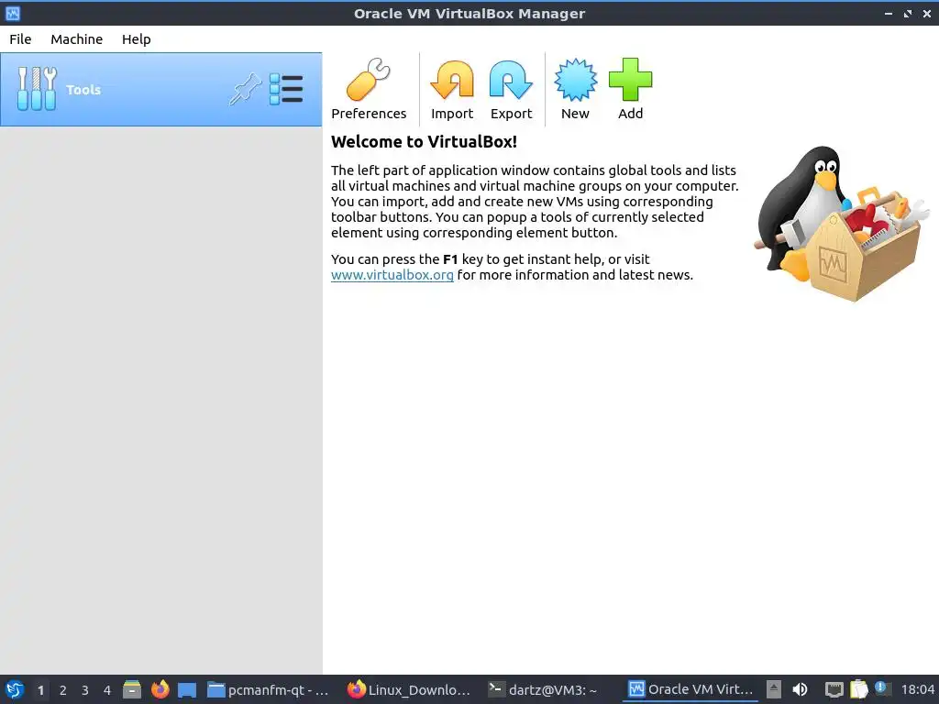Image resolution: width=939 pixels, height=704 pixels.
Task: Switch to workspace 1
Action: (x=40, y=690)
